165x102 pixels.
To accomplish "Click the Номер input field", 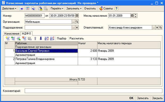I will (x=35, y=16).
